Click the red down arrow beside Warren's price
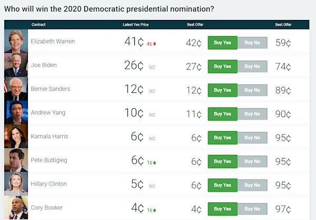Image resolution: width=316 pixels, height=220 pixels. pyautogui.click(x=154, y=44)
